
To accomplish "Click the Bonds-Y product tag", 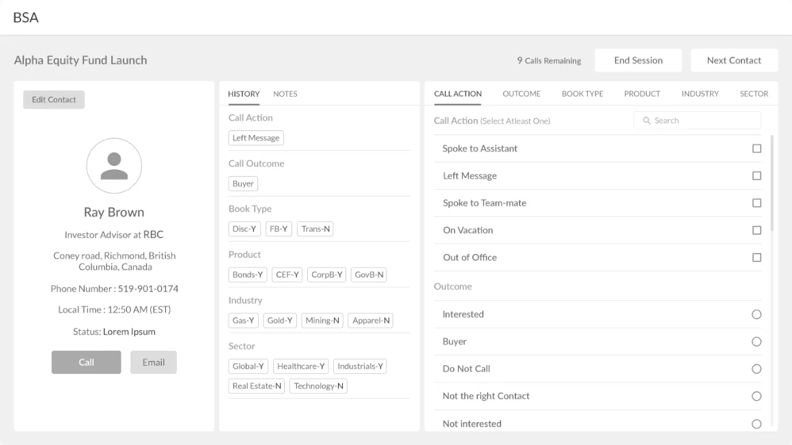I will [247, 275].
